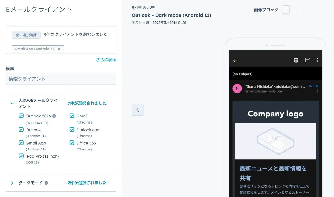
Task: Deselect iPad Pro (11 inch) client
Action: [x=21, y=156]
